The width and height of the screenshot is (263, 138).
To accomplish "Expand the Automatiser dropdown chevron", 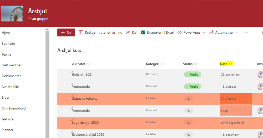I will pyautogui.click(x=237, y=33).
